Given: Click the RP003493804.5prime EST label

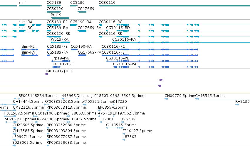Looking at the screenshot, I should point(66,131).
